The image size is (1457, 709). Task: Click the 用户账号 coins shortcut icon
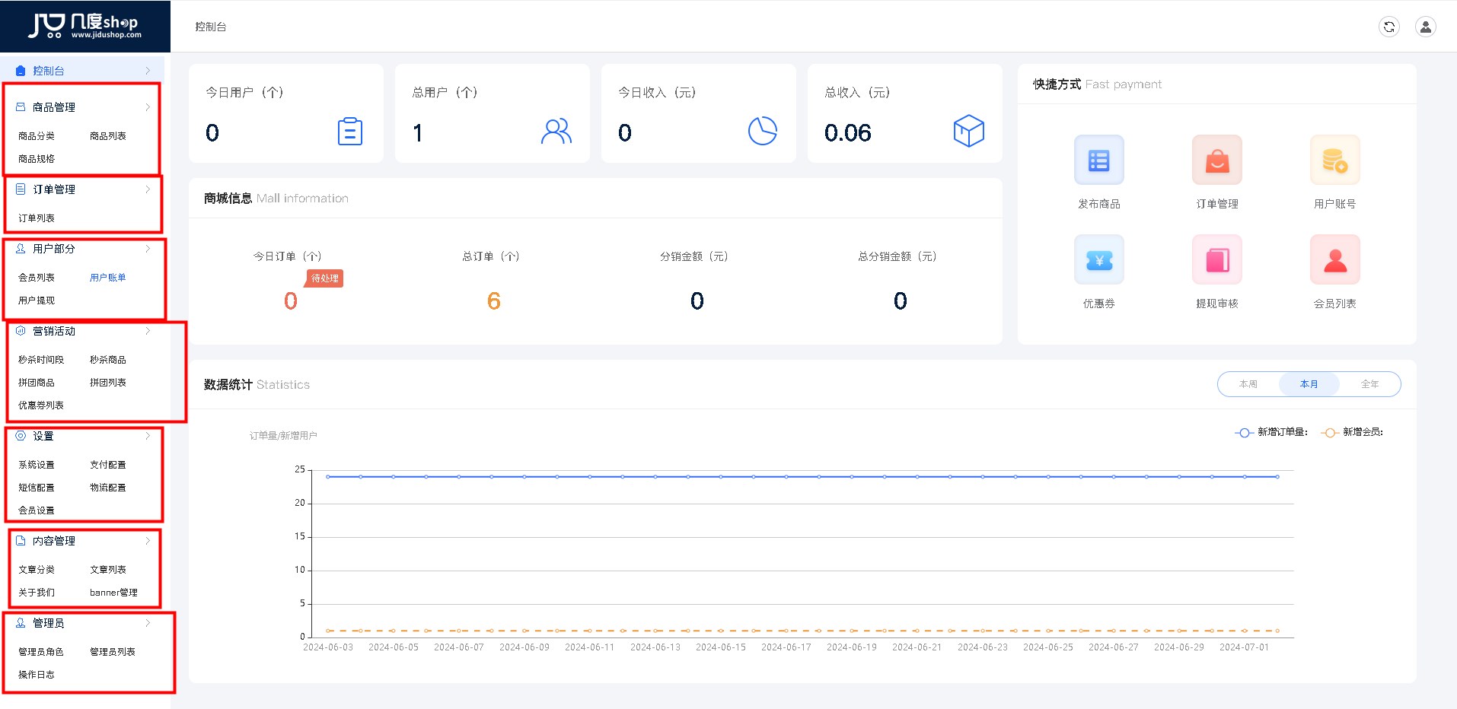coord(1334,160)
